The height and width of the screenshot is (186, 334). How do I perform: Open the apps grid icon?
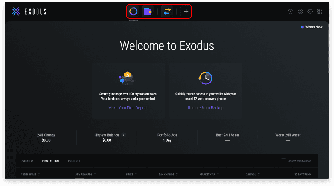coord(320,12)
